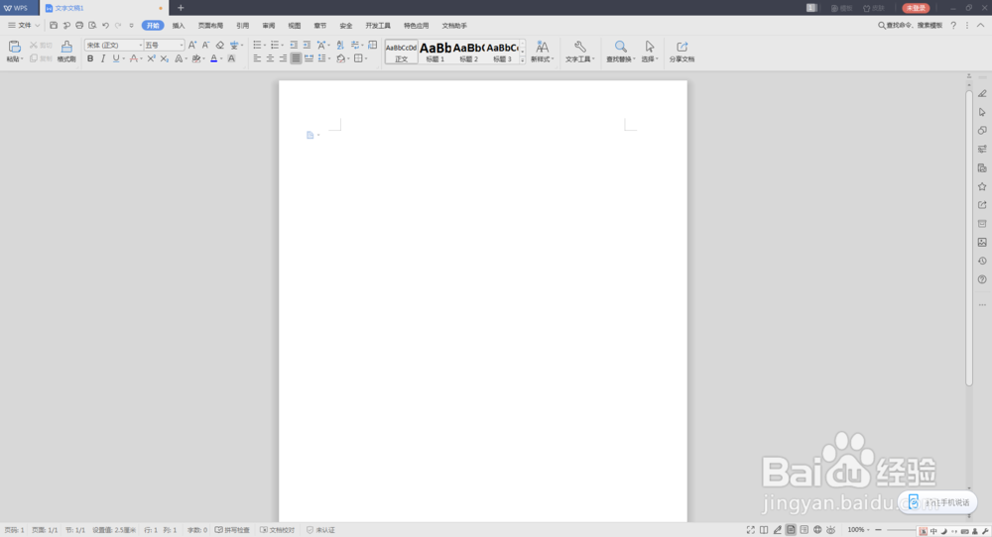The width and height of the screenshot is (992, 537).
Task: Decrease paragraph indent
Action: click(294, 45)
